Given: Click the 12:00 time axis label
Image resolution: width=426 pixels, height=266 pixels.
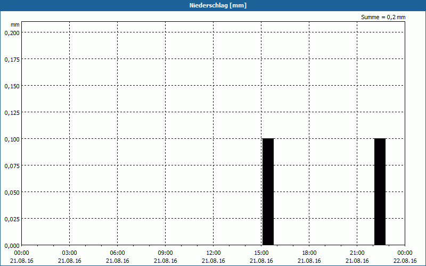Looking at the screenshot, I should pyautogui.click(x=214, y=253).
